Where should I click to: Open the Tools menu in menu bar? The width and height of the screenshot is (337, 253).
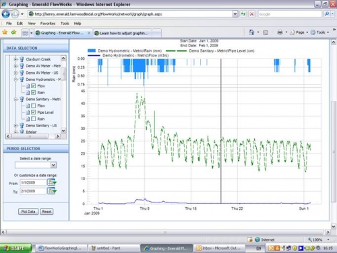[x=65, y=24]
